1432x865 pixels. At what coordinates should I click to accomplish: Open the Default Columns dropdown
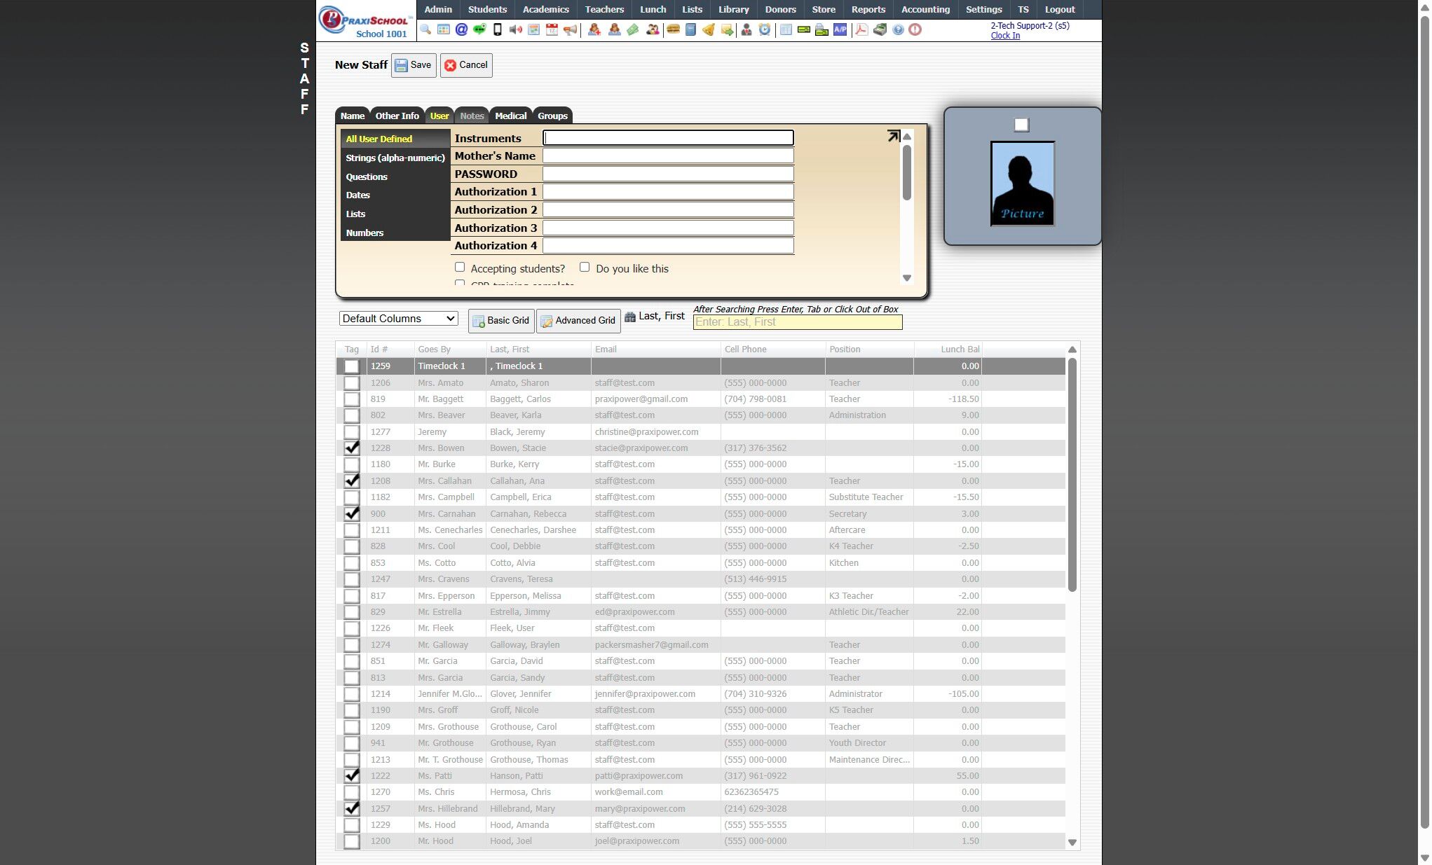[398, 319]
